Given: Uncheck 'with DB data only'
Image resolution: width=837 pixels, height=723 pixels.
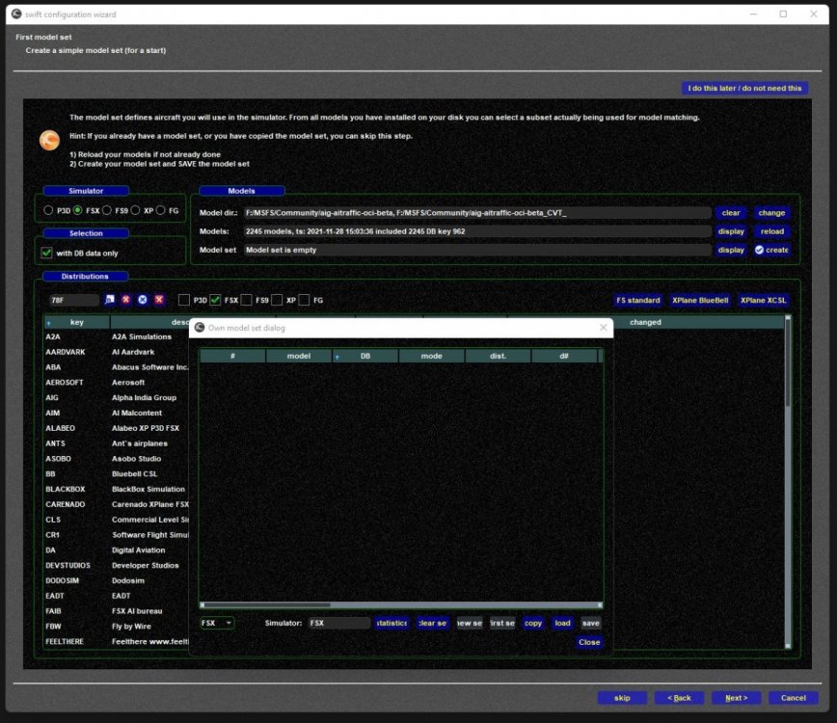Looking at the screenshot, I should (45, 253).
